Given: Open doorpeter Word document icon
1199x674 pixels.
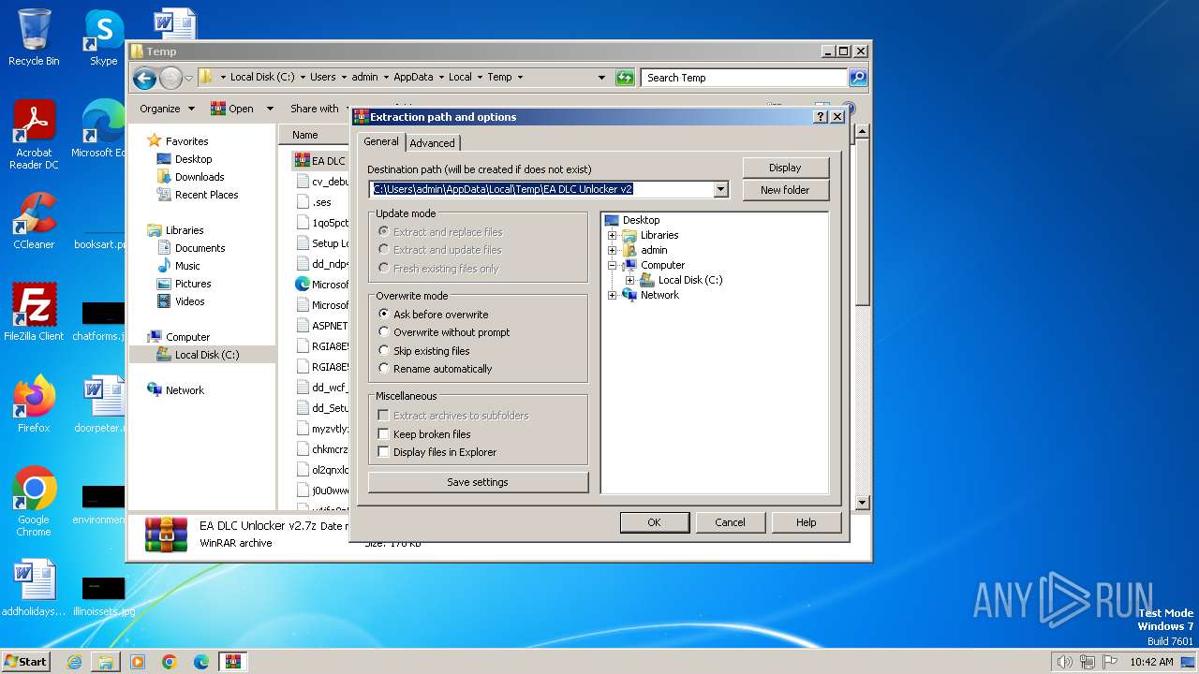Looking at the screenshot, I should coord(101,403).
